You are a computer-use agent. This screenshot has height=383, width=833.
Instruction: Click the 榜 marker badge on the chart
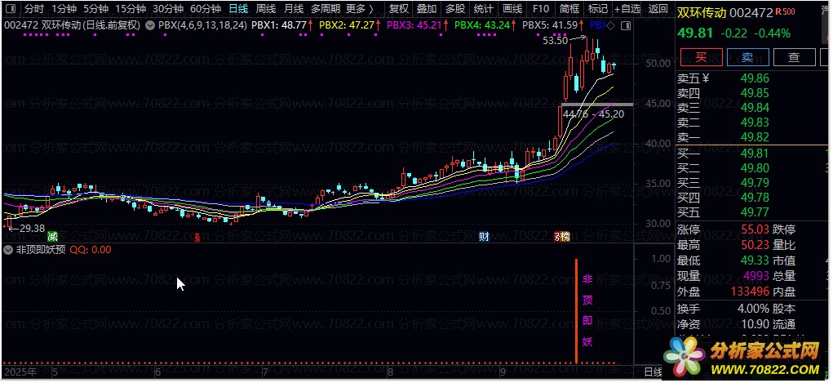click(x=562, y=237)
